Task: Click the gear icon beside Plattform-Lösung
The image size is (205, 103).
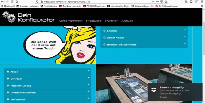Action: (x=8, y=86)
